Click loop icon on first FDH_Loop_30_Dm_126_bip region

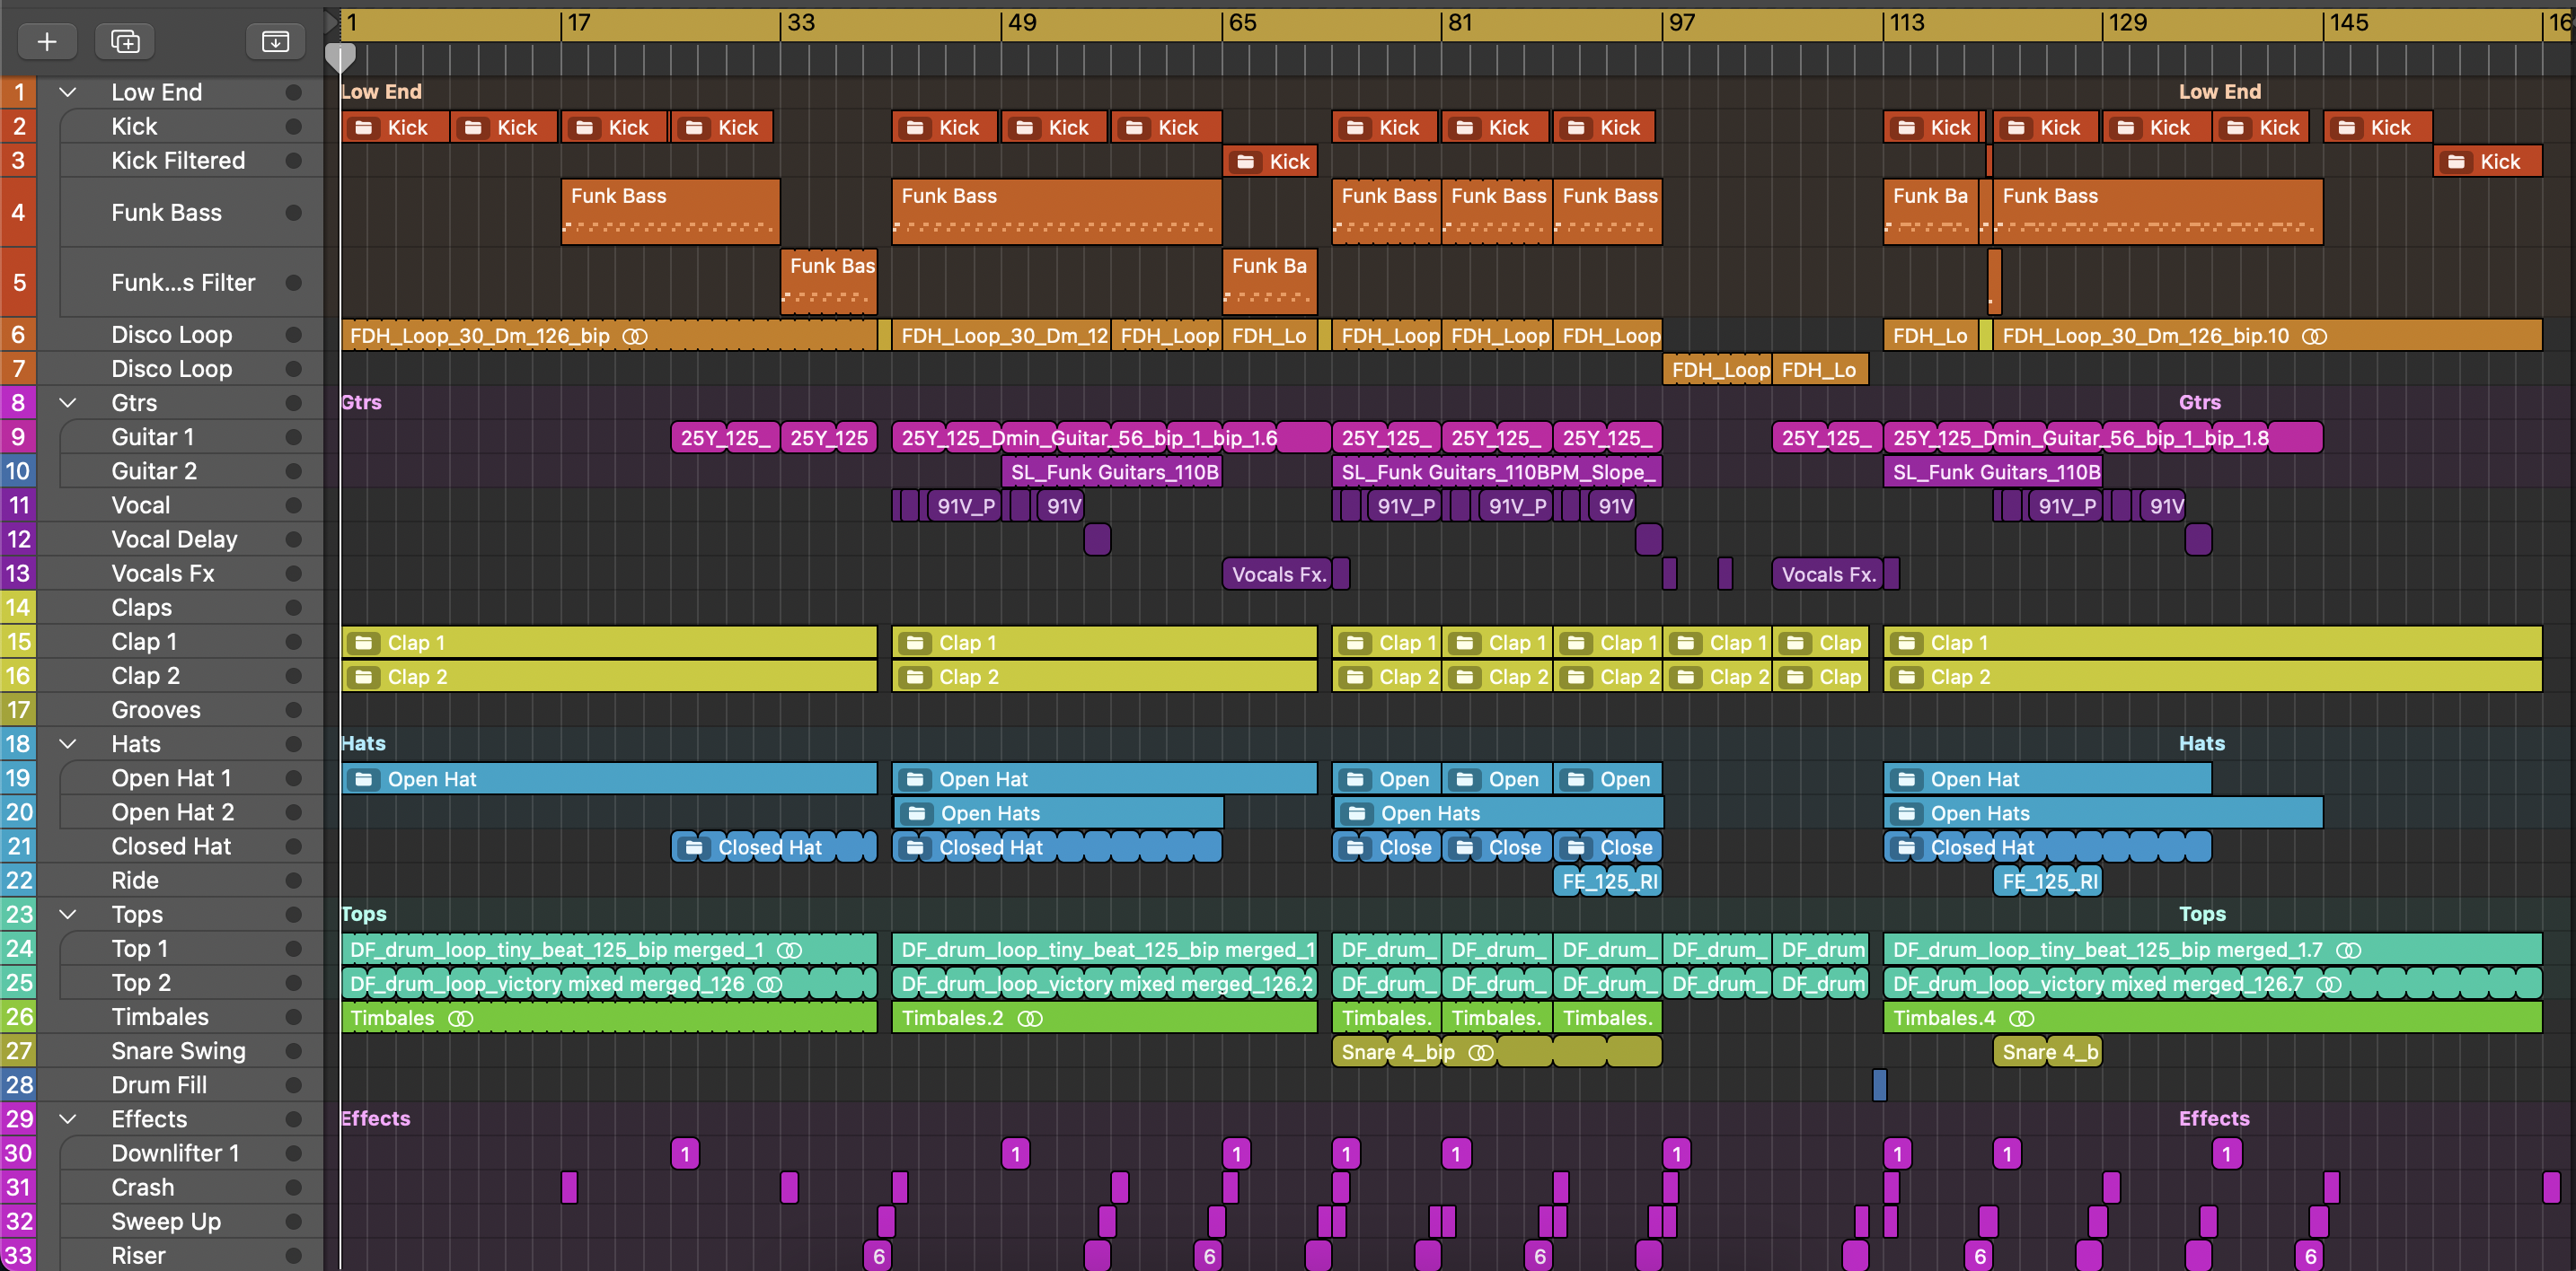pyautogui.click(x=635, y=336)
